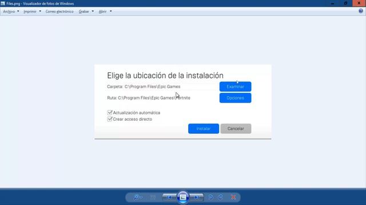Delete the photo with red X
366x205 pixels.
click(233, 198)
